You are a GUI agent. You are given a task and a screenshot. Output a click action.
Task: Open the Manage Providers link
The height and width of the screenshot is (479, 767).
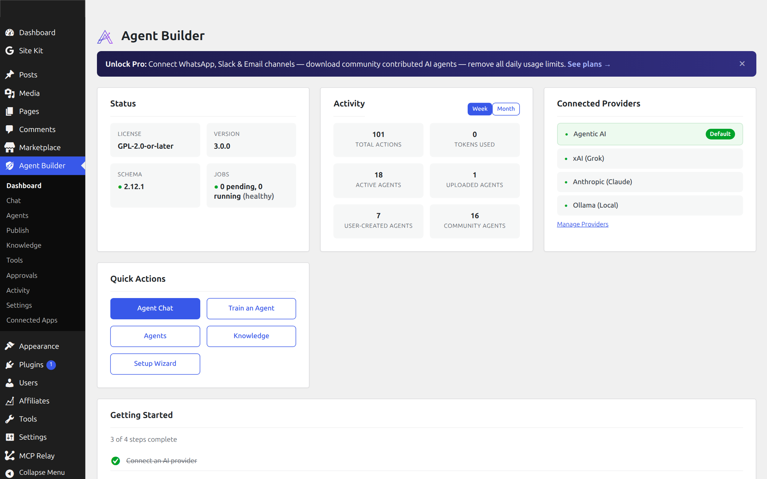[582, 224]
